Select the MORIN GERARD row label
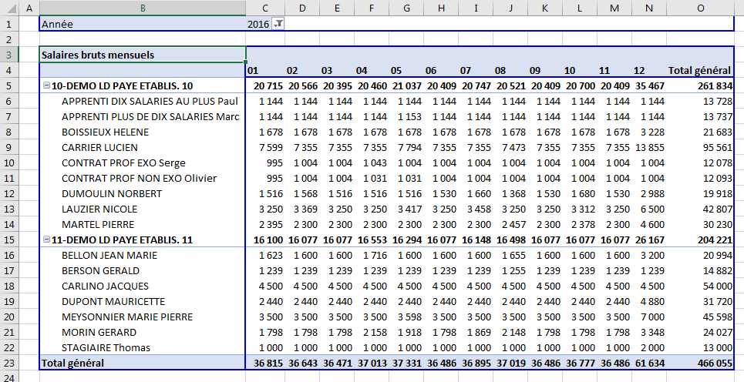The height and width of the screenshot is (382, 744). coord(99,332)
